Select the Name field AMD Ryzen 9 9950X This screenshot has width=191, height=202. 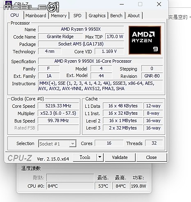point(81,29)
